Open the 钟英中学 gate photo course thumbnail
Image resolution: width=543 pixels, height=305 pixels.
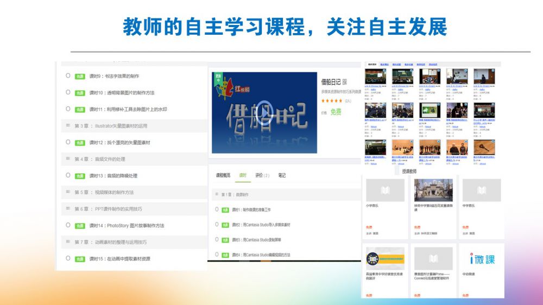[x=433, y=190]
